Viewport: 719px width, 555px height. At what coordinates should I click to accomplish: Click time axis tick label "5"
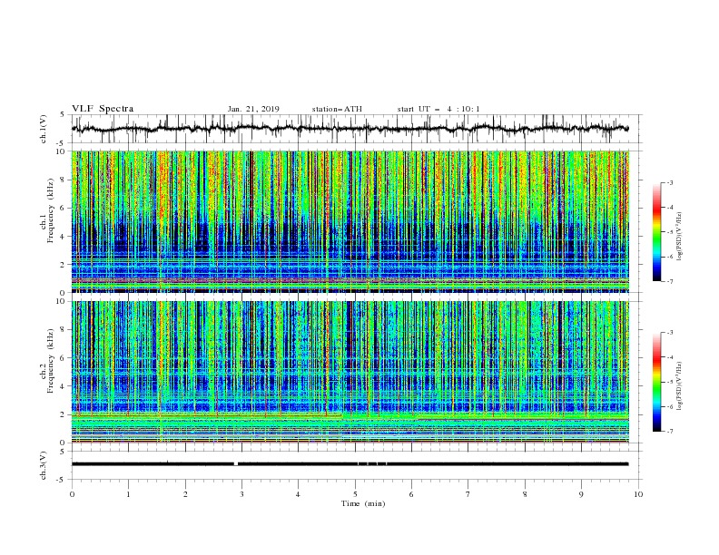(x=355, y=494)
